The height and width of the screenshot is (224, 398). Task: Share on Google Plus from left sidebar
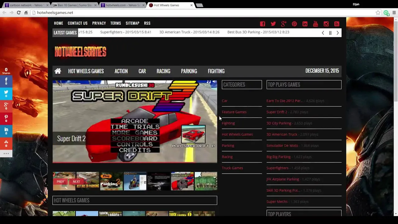[x=6, y=106]
